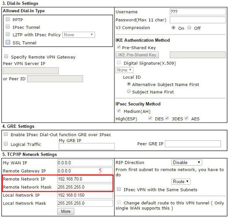Click the Peer VPN Server IP field
Image resolution: width=229 pixels, height=218 pixels.
(x=31, y=71)
